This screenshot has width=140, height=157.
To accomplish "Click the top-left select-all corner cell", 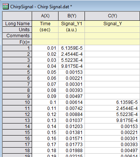I will tap(17, 16).
